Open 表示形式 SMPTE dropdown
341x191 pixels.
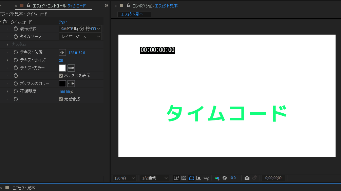80,29
